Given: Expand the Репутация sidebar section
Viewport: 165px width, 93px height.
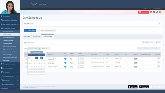Looking at the screenshot, I should [10, 72].
